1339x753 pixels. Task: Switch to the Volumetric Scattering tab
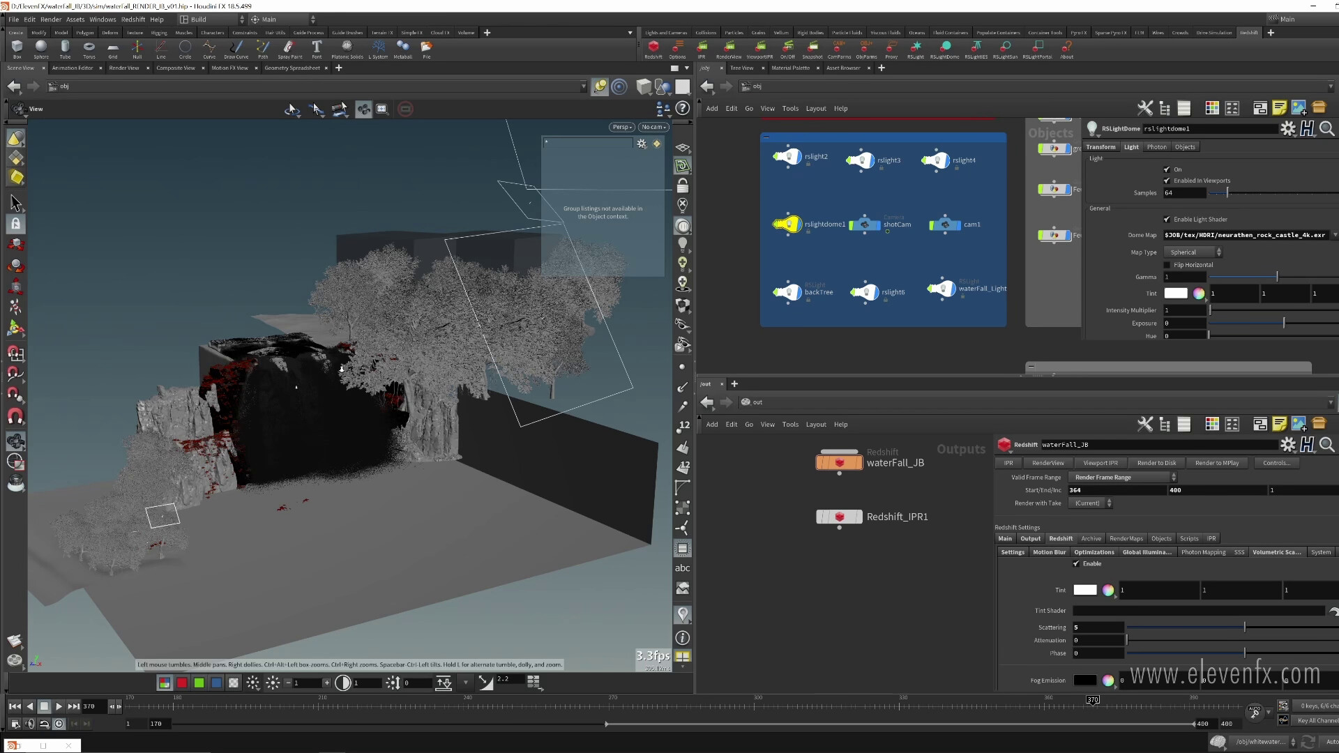(x=1276, y=552)
